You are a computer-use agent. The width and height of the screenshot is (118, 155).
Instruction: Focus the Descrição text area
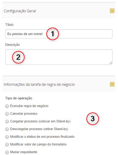(x=59, y=57)
